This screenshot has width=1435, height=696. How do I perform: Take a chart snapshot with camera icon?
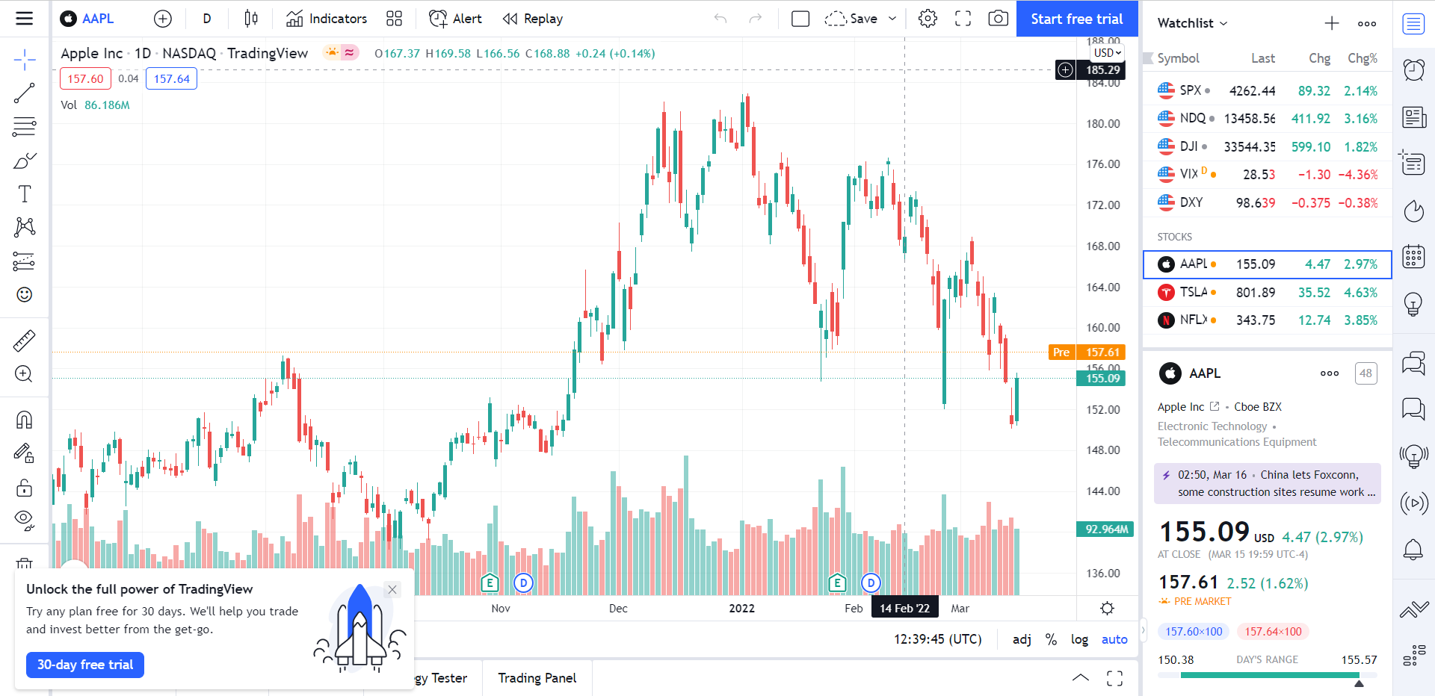click(998, 19)
